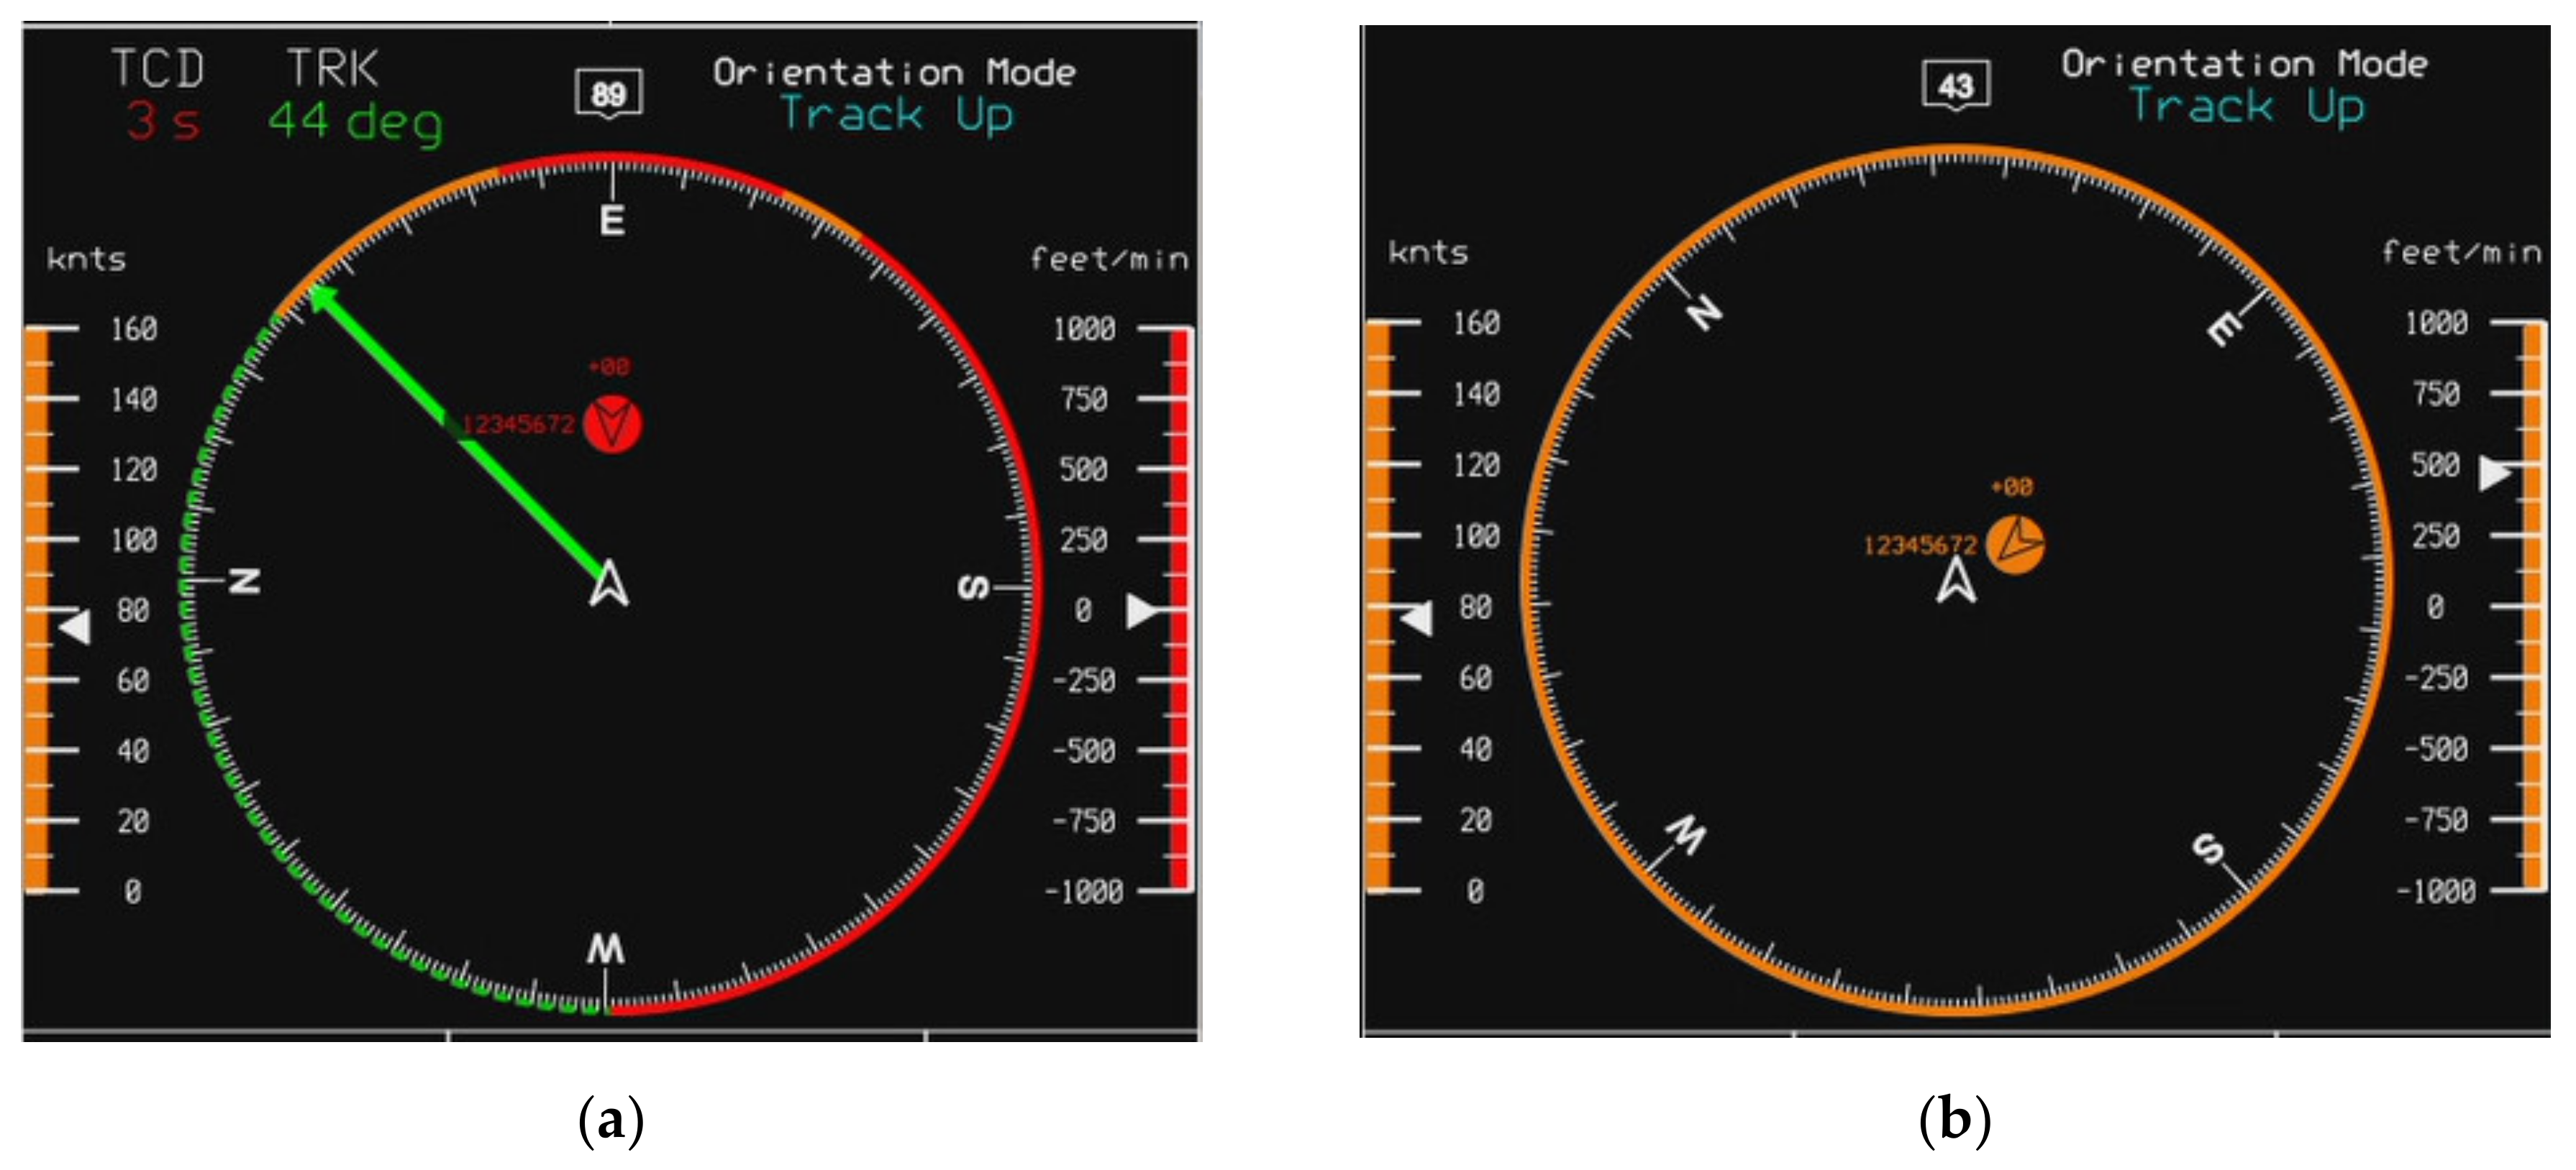Click the red intruder aircraft symbol in display (a)
Screen dimensions: 2576x1170
coord(612,423)
